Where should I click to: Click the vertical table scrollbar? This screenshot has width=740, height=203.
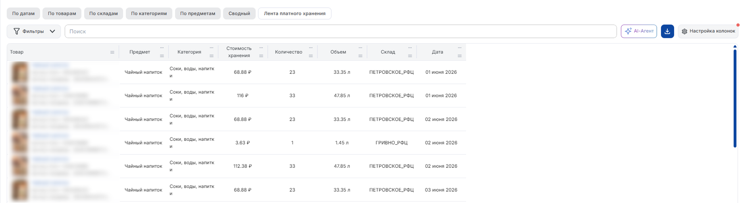(735, 98)
